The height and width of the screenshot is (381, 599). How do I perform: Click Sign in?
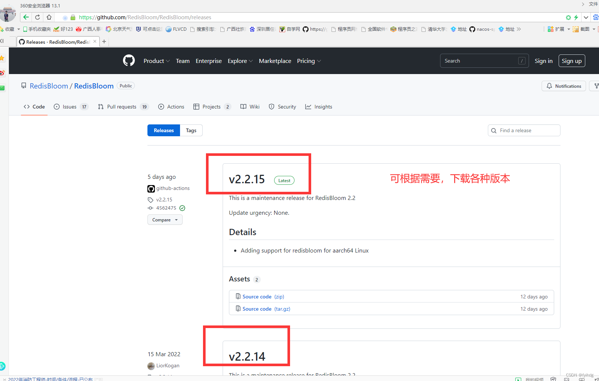coord(543,61)
